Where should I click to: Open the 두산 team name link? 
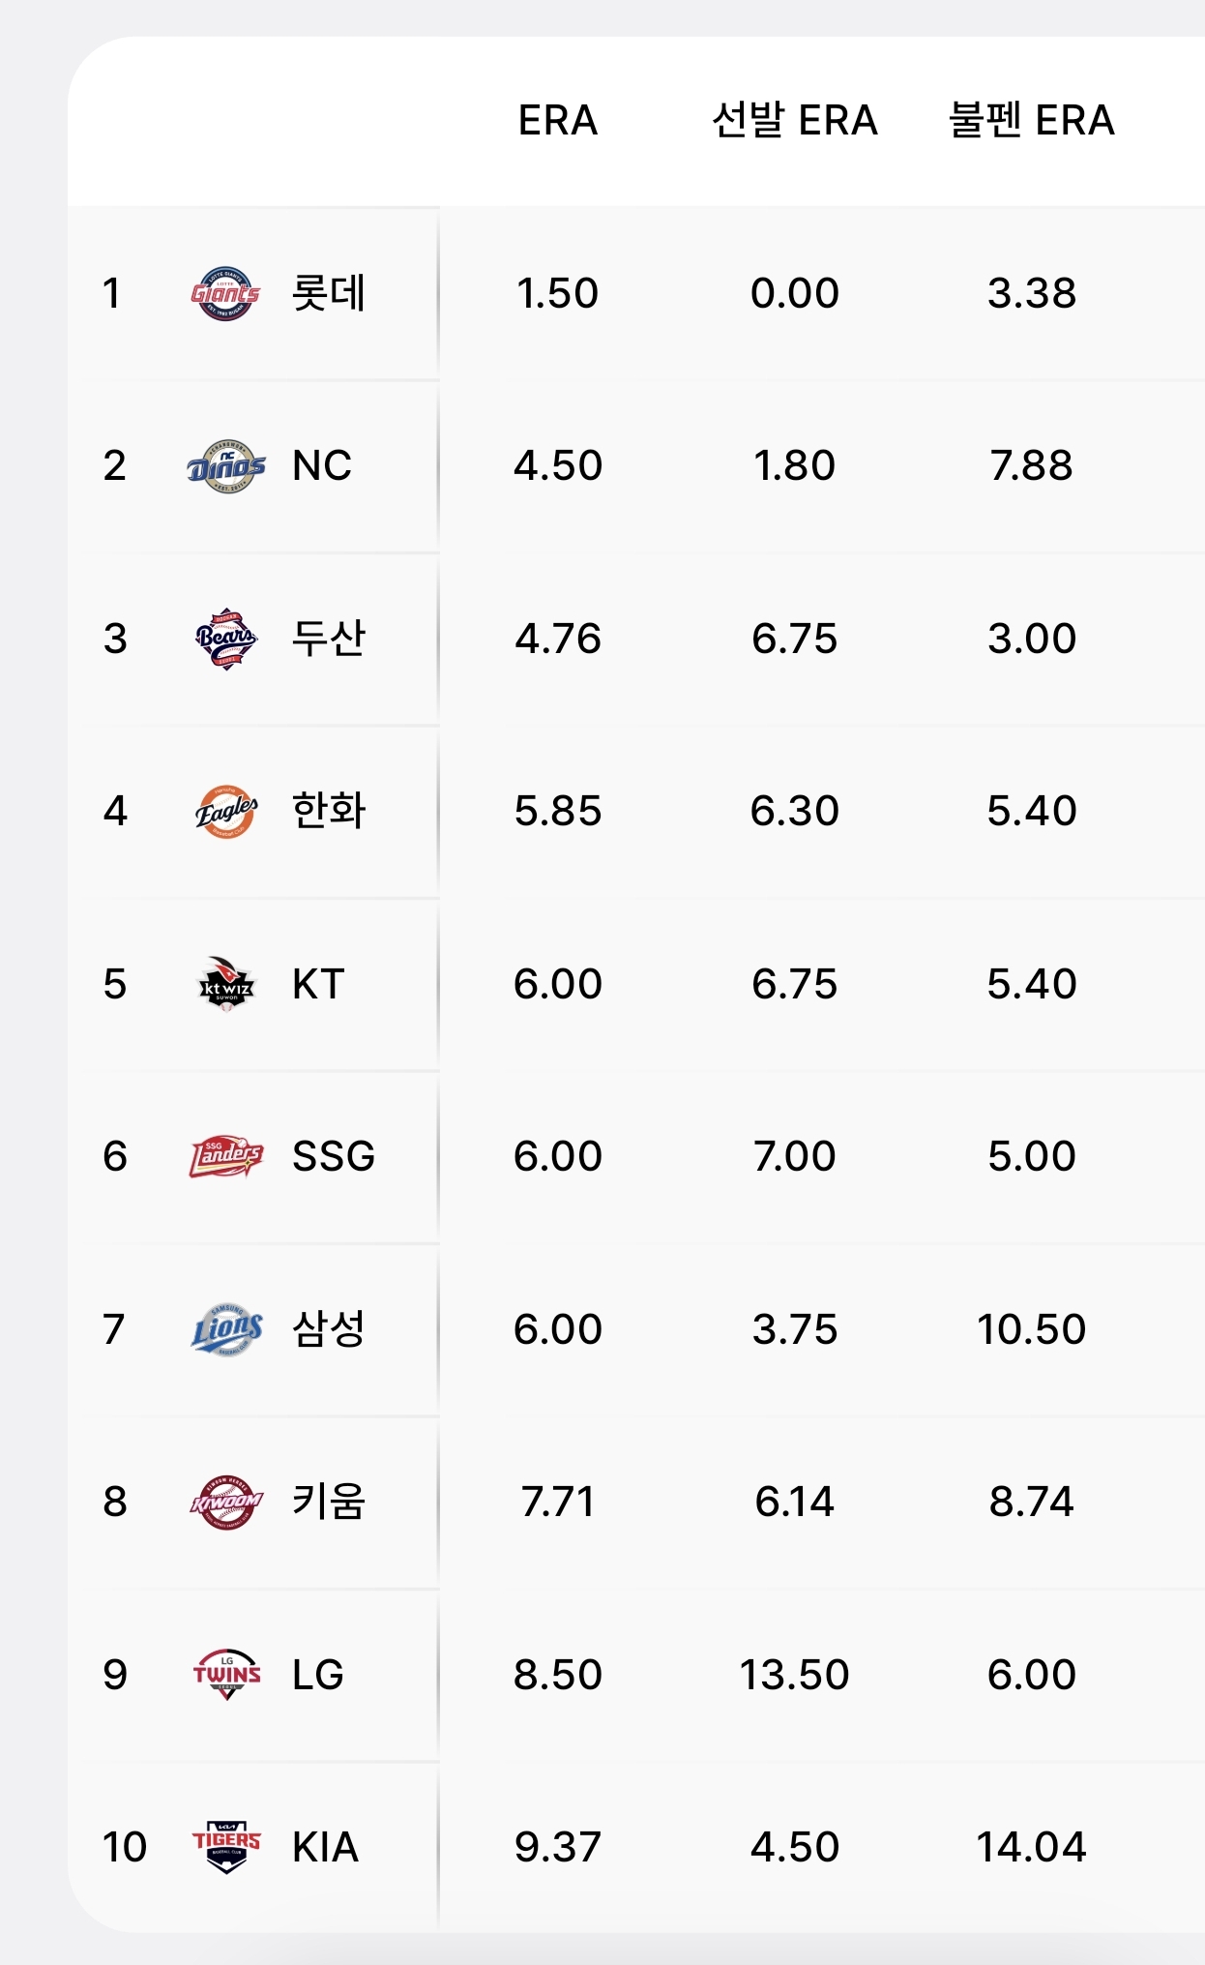pyautogui.click(x=329, y=639)
